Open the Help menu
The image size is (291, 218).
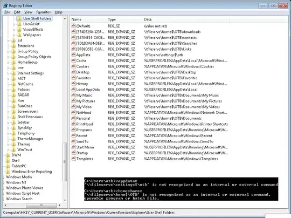pos(58,12)
